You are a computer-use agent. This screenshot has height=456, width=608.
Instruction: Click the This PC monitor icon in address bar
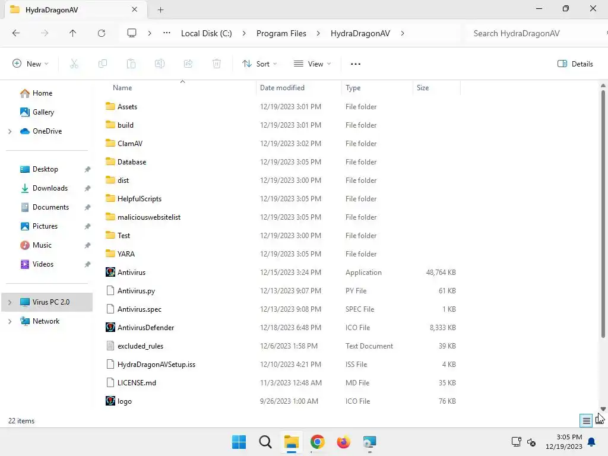(x=132, y=33)
